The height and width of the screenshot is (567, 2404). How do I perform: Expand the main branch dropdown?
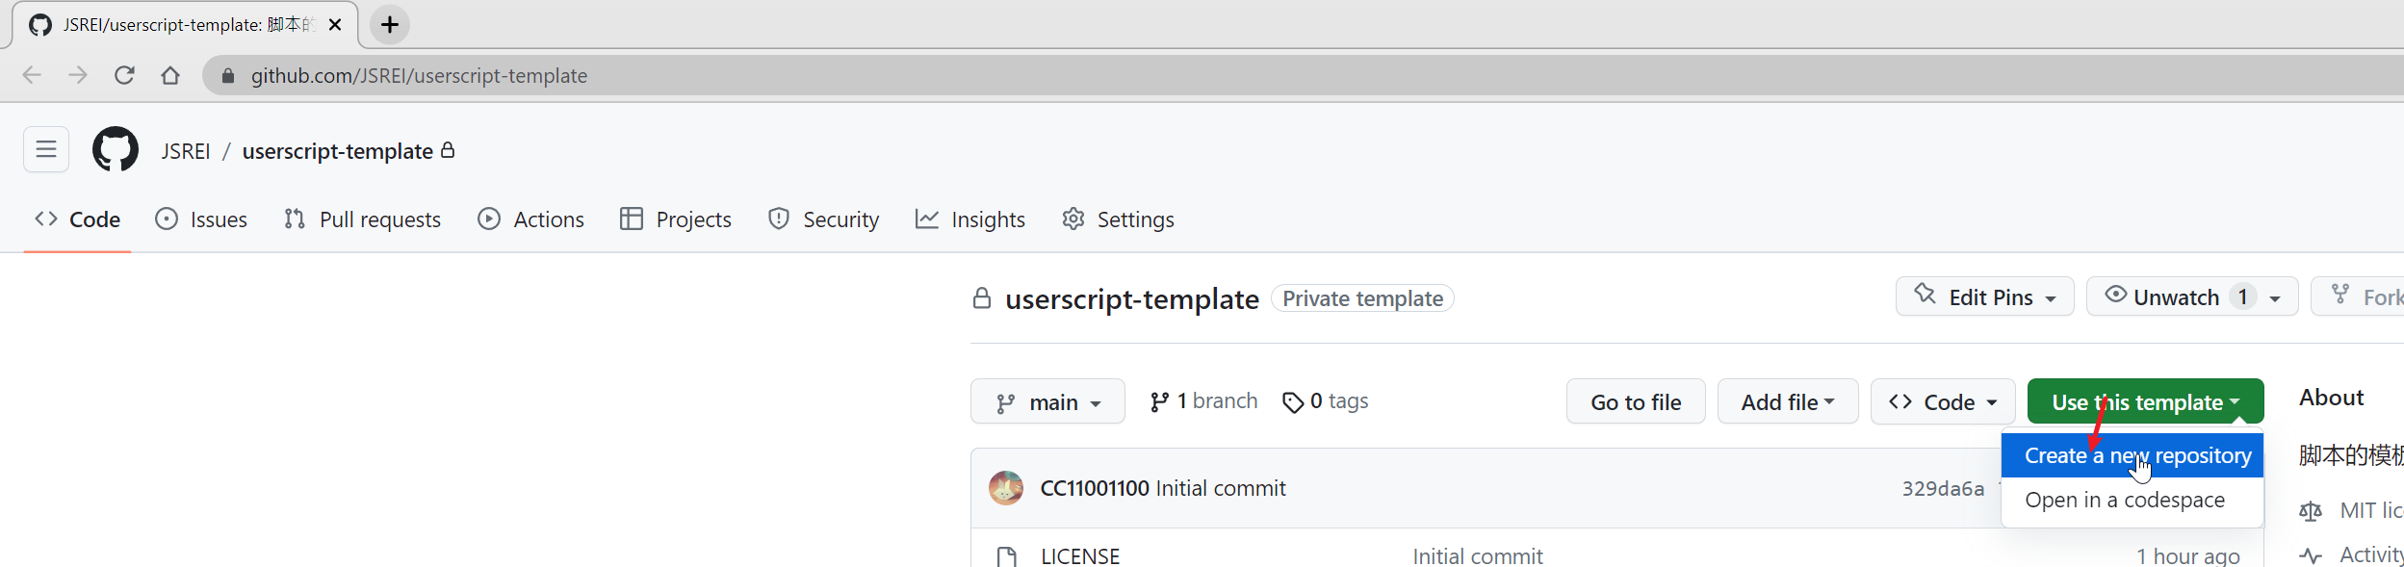(x=1047, y=401)
